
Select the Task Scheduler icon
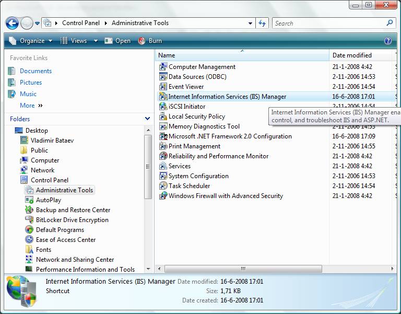[163, 186]
